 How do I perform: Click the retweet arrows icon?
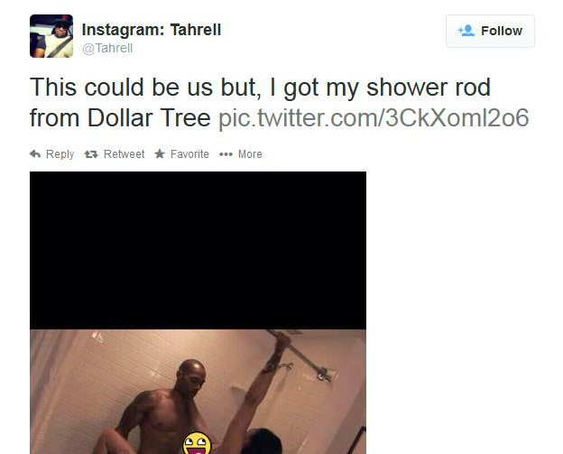[x=91, y=154]
